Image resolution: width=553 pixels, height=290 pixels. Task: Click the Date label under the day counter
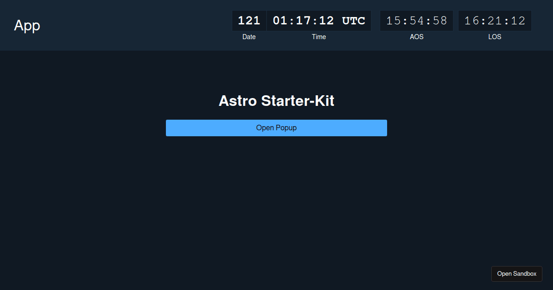(x=249, y=37)
